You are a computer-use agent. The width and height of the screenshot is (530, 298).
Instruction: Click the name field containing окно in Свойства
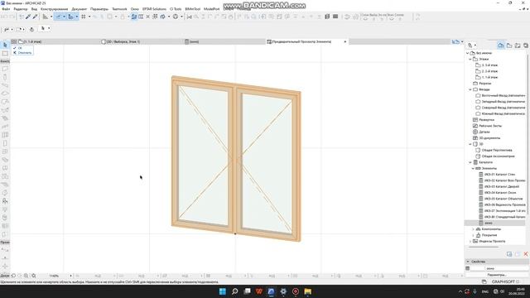pos(506,268)
